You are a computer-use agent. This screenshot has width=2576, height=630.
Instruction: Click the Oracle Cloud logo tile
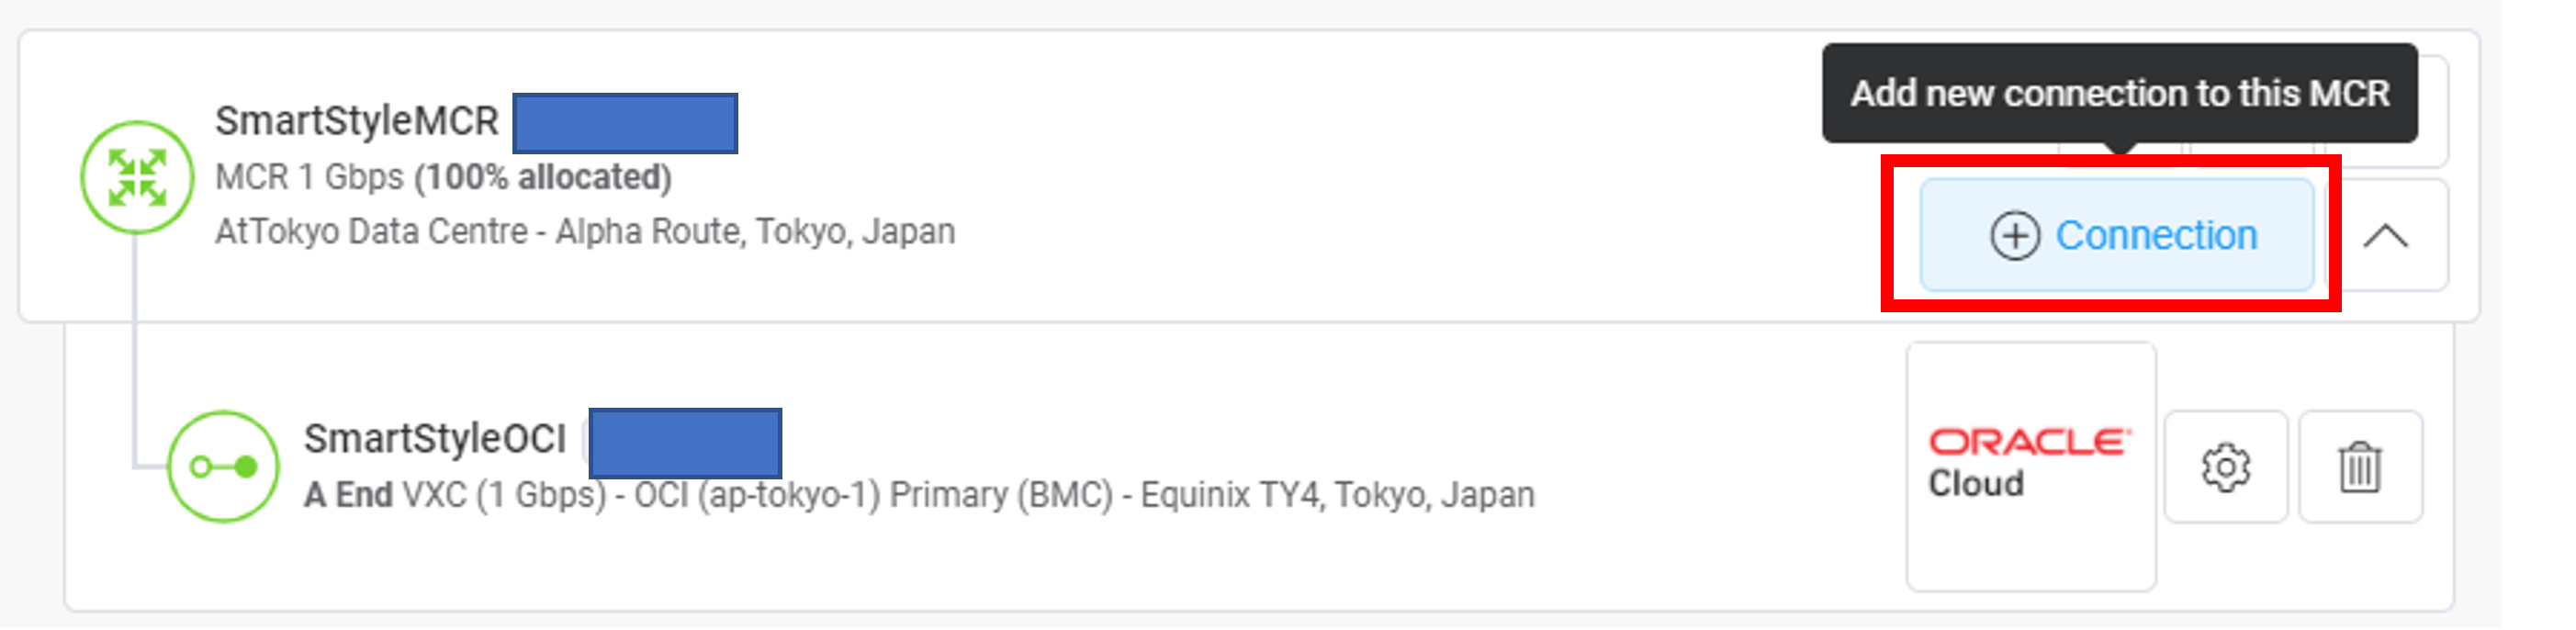pos(2031,466)
